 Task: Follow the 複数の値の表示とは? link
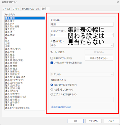click(x=61, y=107)
